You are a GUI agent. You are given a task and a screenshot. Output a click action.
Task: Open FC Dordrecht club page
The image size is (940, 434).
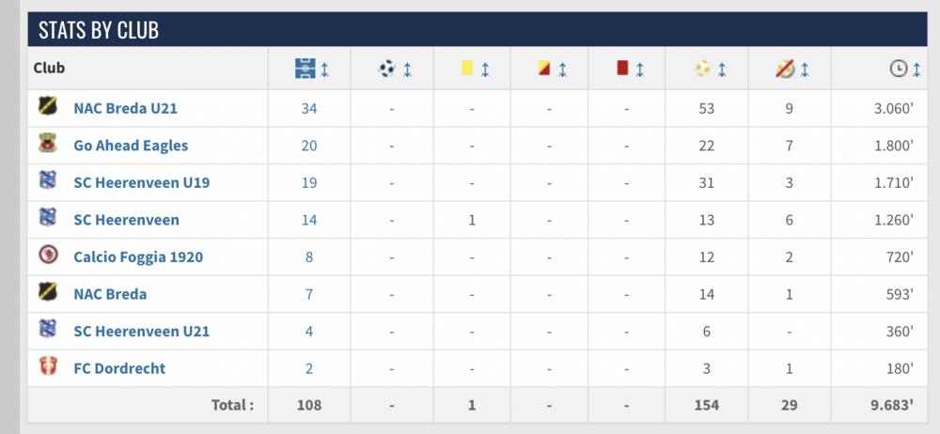point(119,368)
